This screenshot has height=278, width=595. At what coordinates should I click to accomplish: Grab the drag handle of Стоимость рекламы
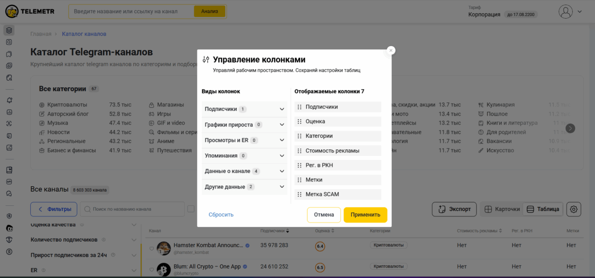click(x=300, y=150)
